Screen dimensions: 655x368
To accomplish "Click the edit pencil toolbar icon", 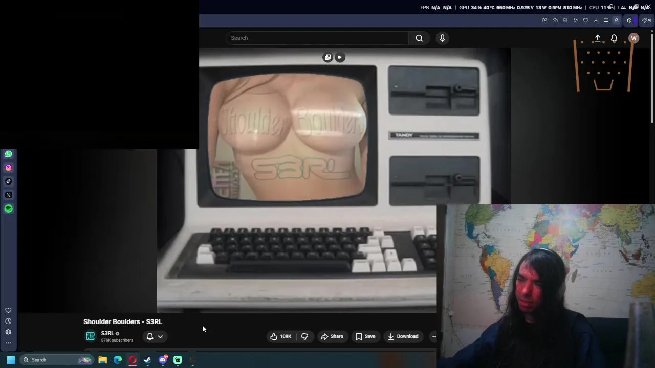I will point(544,20).
